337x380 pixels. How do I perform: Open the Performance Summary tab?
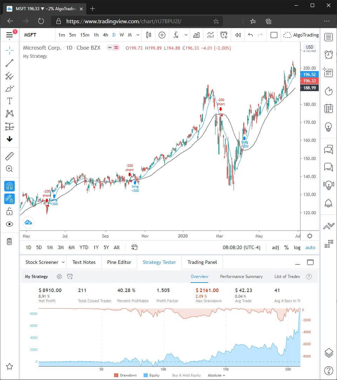click(x=242, y=277)
